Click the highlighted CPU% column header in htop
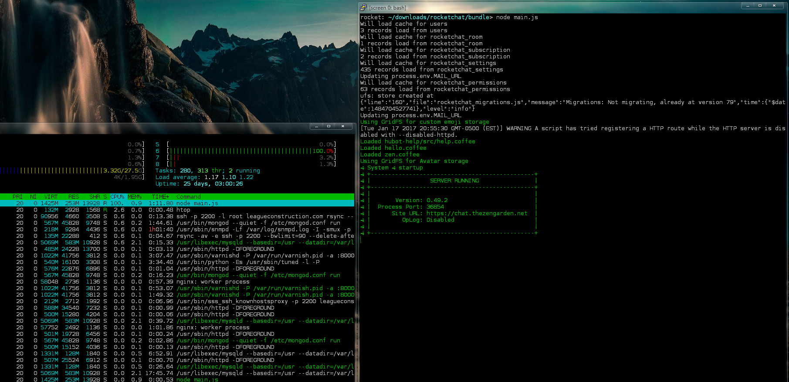The image size is (789, 382). point(117,197)
